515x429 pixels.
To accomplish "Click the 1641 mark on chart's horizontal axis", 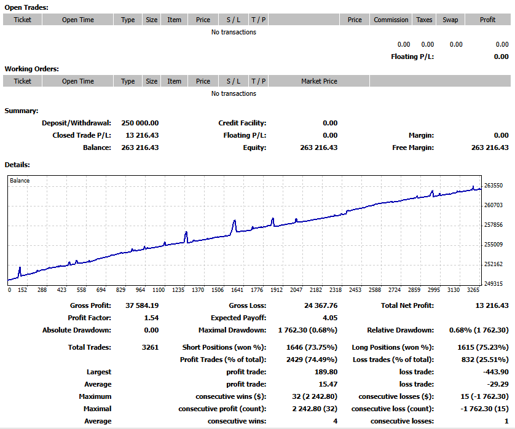I will click(x=237, y=289).
